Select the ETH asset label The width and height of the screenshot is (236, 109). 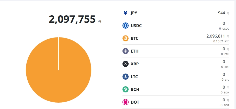click(x=134, y=51)
